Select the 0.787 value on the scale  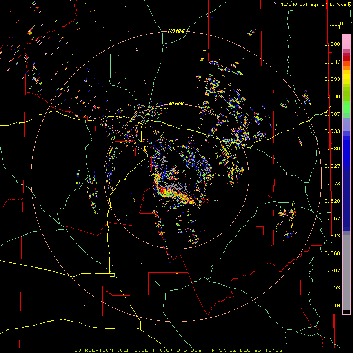coord(332,114)
